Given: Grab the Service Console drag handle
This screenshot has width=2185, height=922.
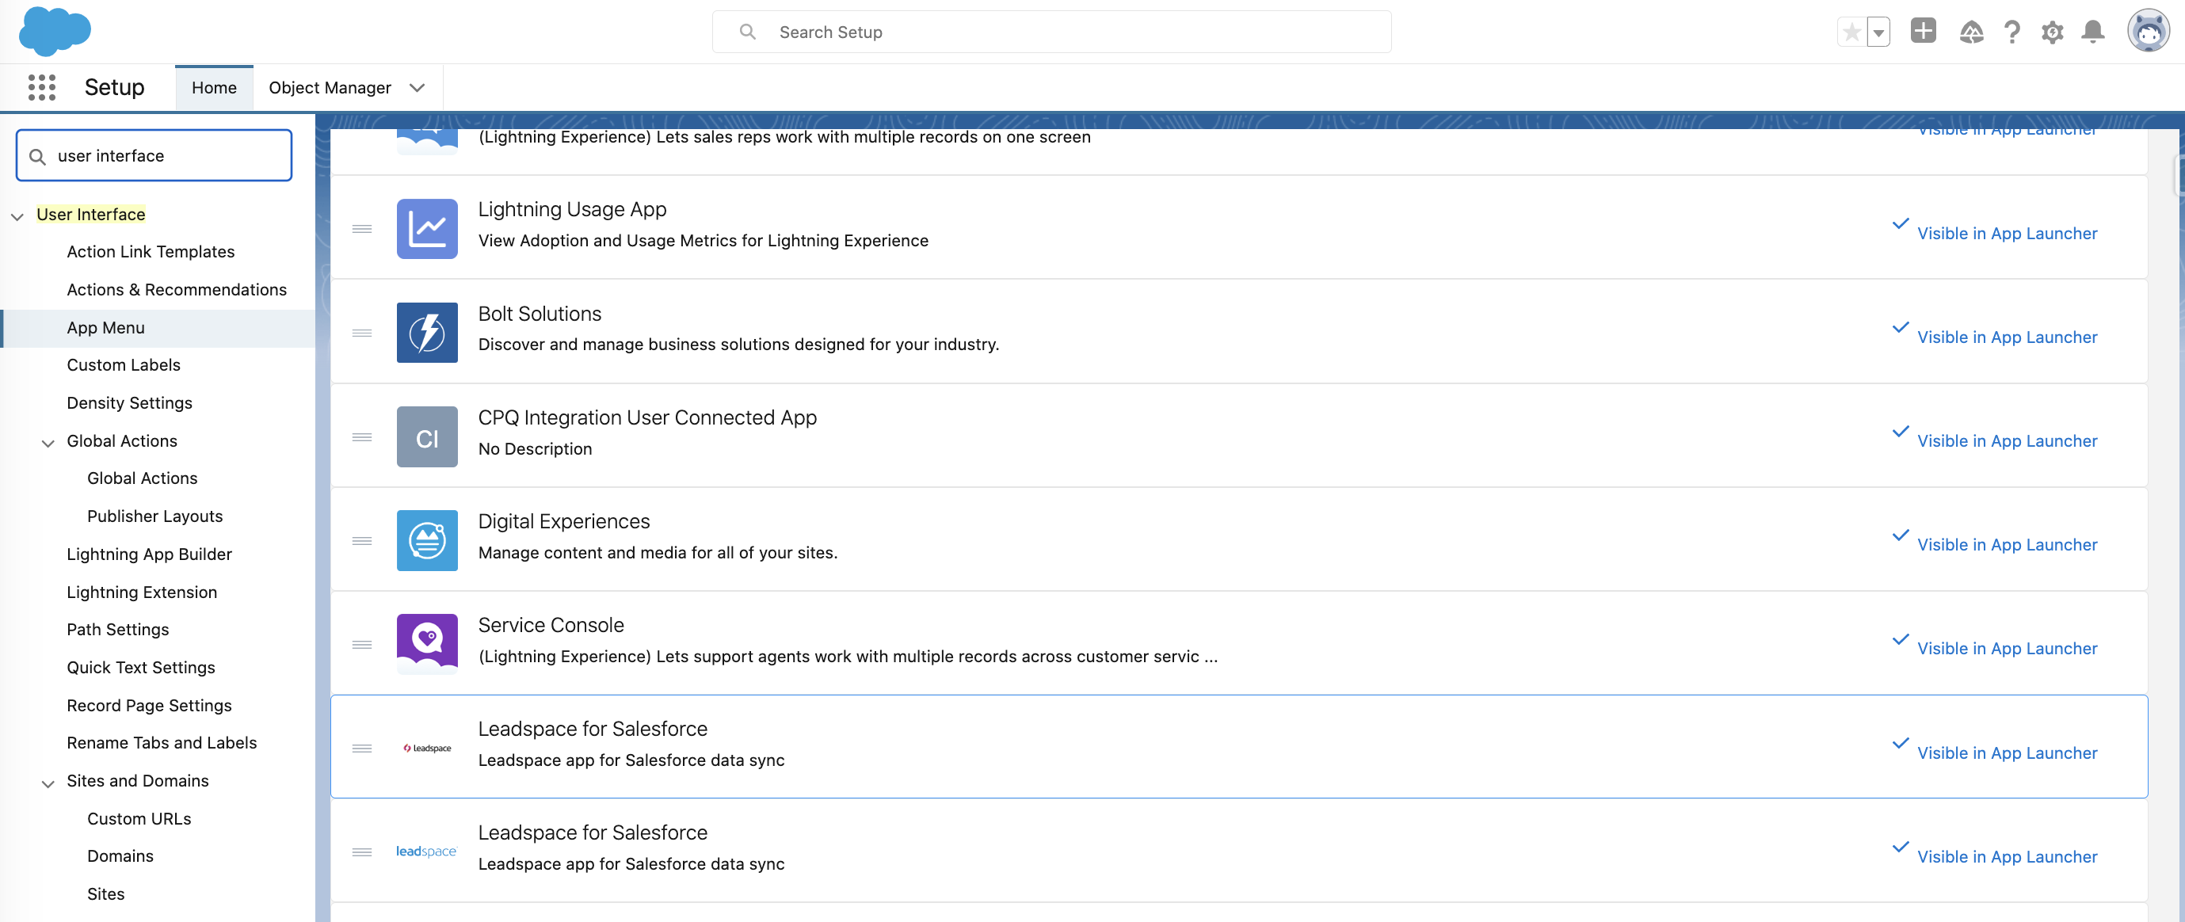Looking at the screenshot, I should [362, 645].
